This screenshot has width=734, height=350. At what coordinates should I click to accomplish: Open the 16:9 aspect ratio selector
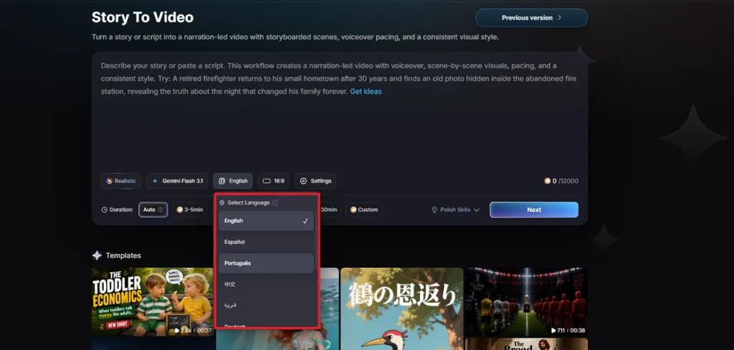click(x=273, y=181)
